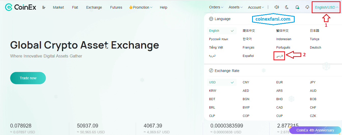Choose Deutsch language
Viewport: 342px width, 135px height.
click(x=316, y=48)
